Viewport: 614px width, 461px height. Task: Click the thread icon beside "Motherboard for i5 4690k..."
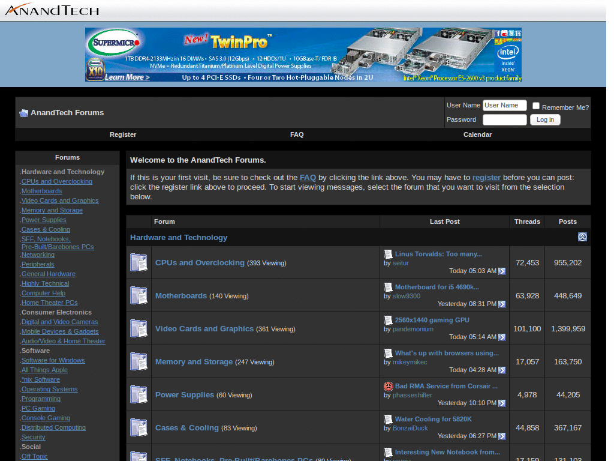pyautogui.click(x=388, y=287)
